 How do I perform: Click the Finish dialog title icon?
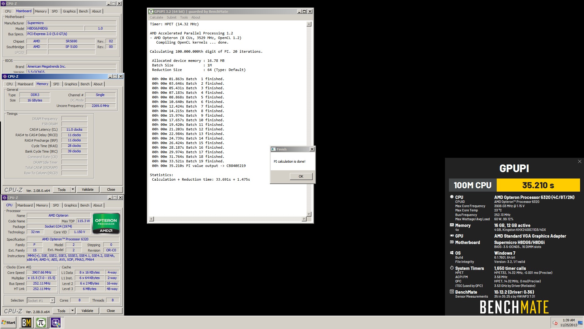coord(273,149)
